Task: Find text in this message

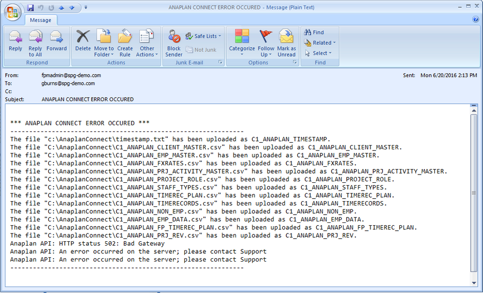Action: tap(314, 32)
